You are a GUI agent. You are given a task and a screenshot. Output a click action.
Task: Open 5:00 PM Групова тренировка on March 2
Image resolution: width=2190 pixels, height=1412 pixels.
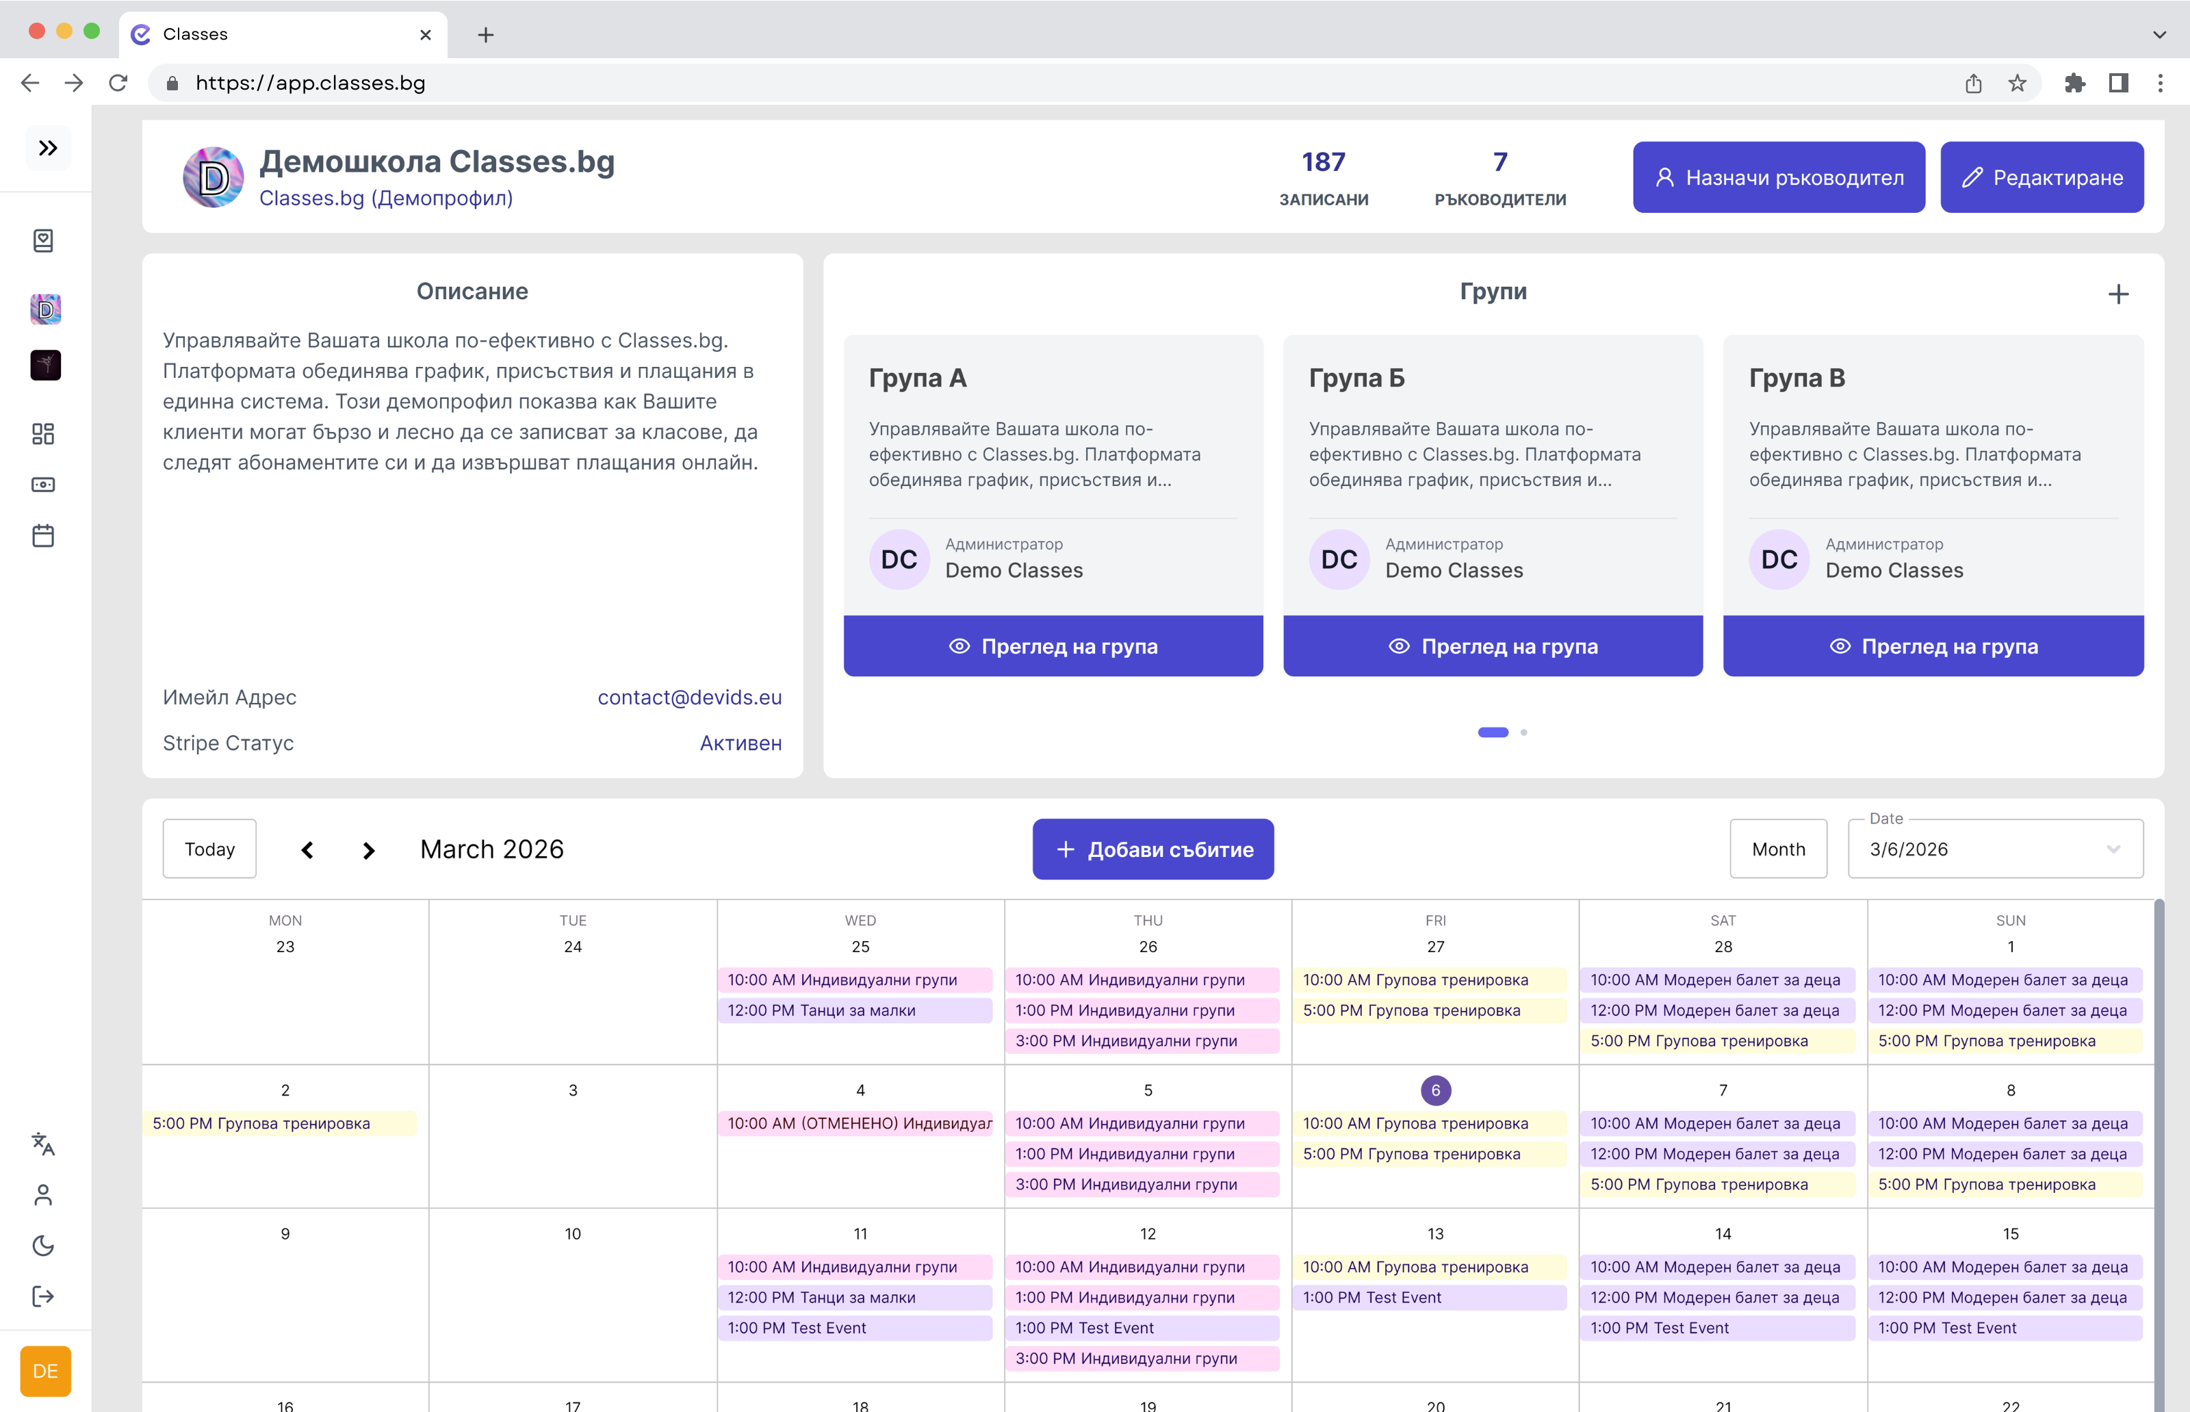(280, 1124)
